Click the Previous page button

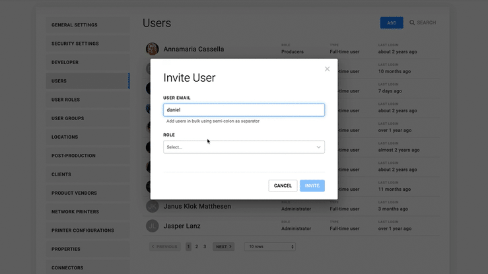[x=165, y=247]
